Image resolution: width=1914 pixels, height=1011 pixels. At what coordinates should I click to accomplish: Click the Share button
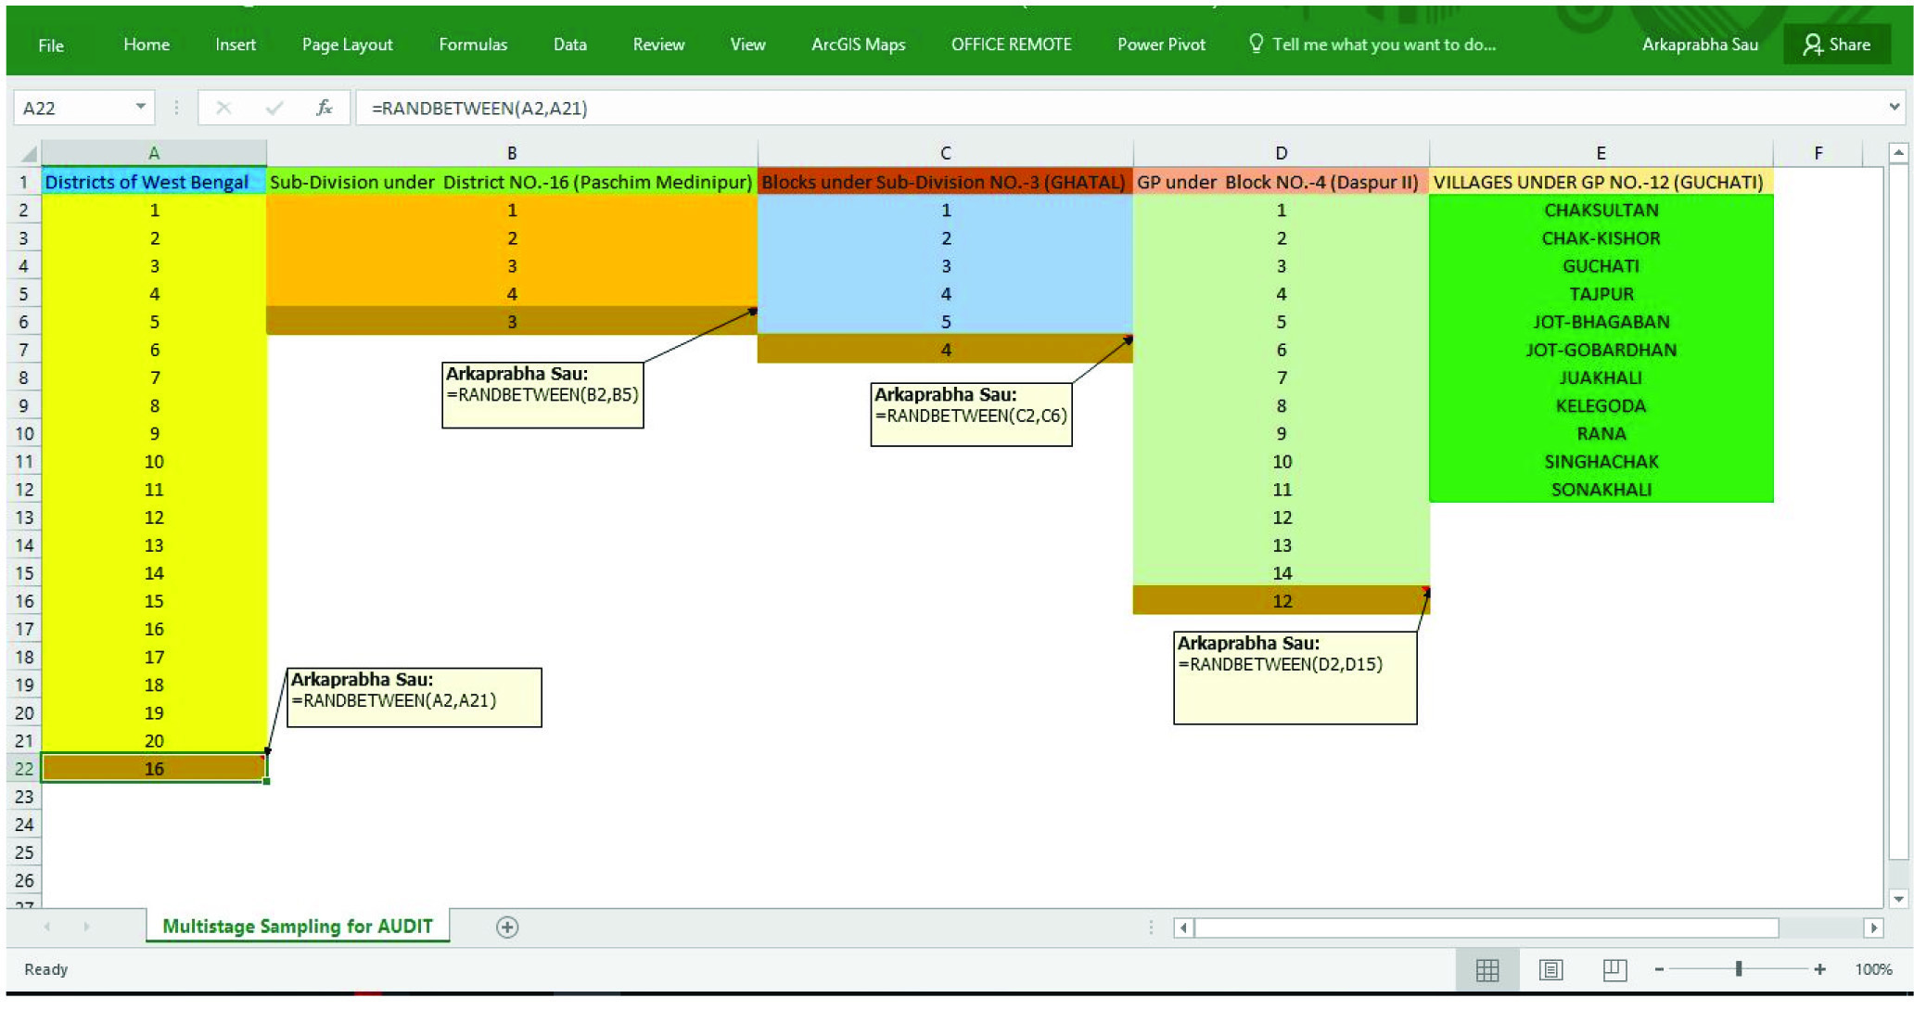[x=1836, y=45]
